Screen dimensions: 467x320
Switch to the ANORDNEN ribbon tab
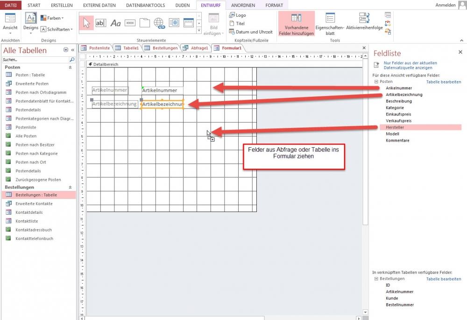pyautogui.click(x=243, y=5)
